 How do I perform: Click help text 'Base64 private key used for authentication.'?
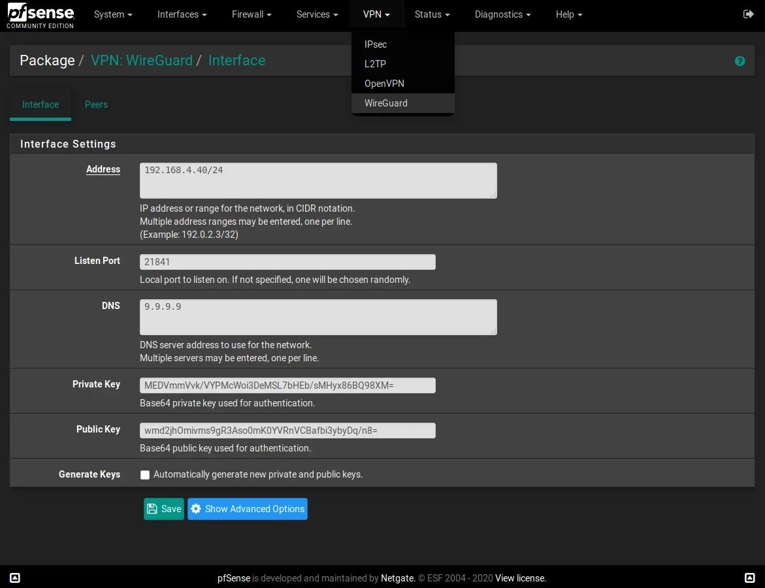tap(227, 403)
